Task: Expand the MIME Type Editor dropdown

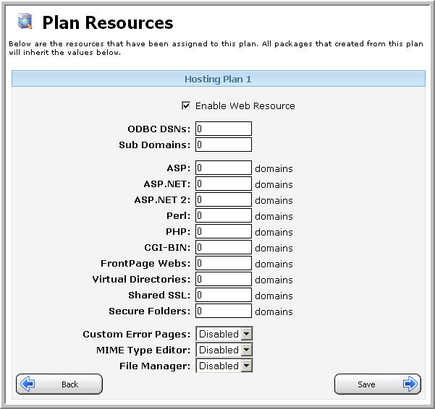Action: point(224,350)
